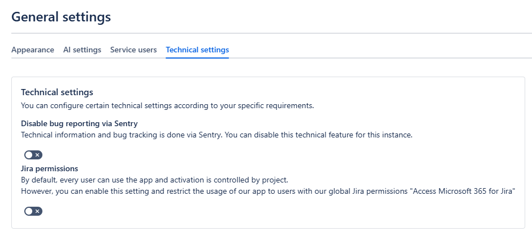Click the Sentry bug tracking description text
Viewport: 532px width, 236px height.
pyautogui.click(x=217, y=135)
